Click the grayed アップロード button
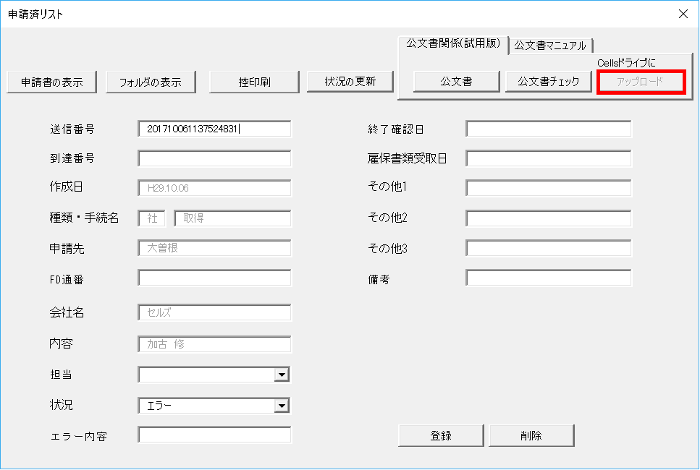The height and width of the screenshot is (470, 700). click(x=641, y=82)
